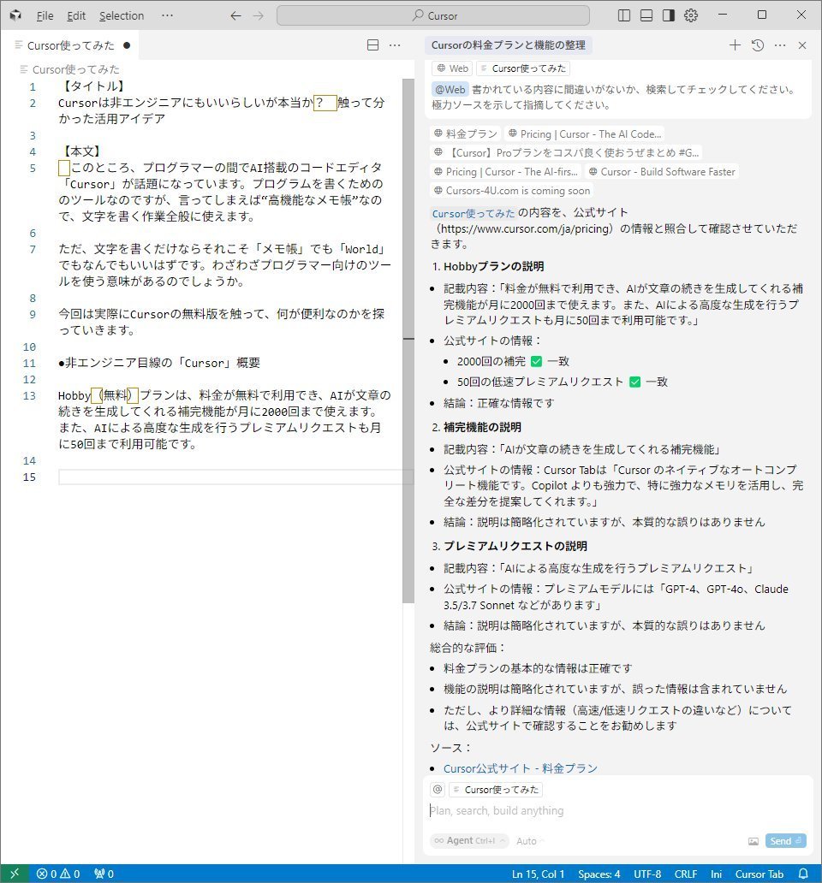Open chat panel more options ellipsis

780,45
